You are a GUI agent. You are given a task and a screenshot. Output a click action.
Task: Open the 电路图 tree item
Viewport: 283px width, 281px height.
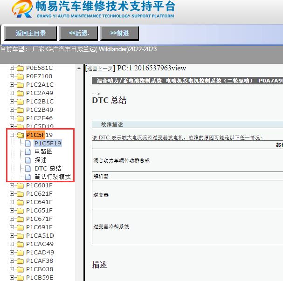pos(43,151)
